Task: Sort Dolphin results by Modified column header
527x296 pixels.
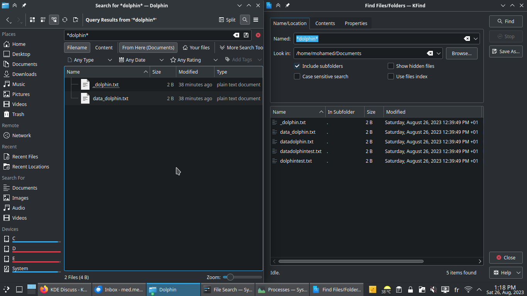Action: (195, 72)
